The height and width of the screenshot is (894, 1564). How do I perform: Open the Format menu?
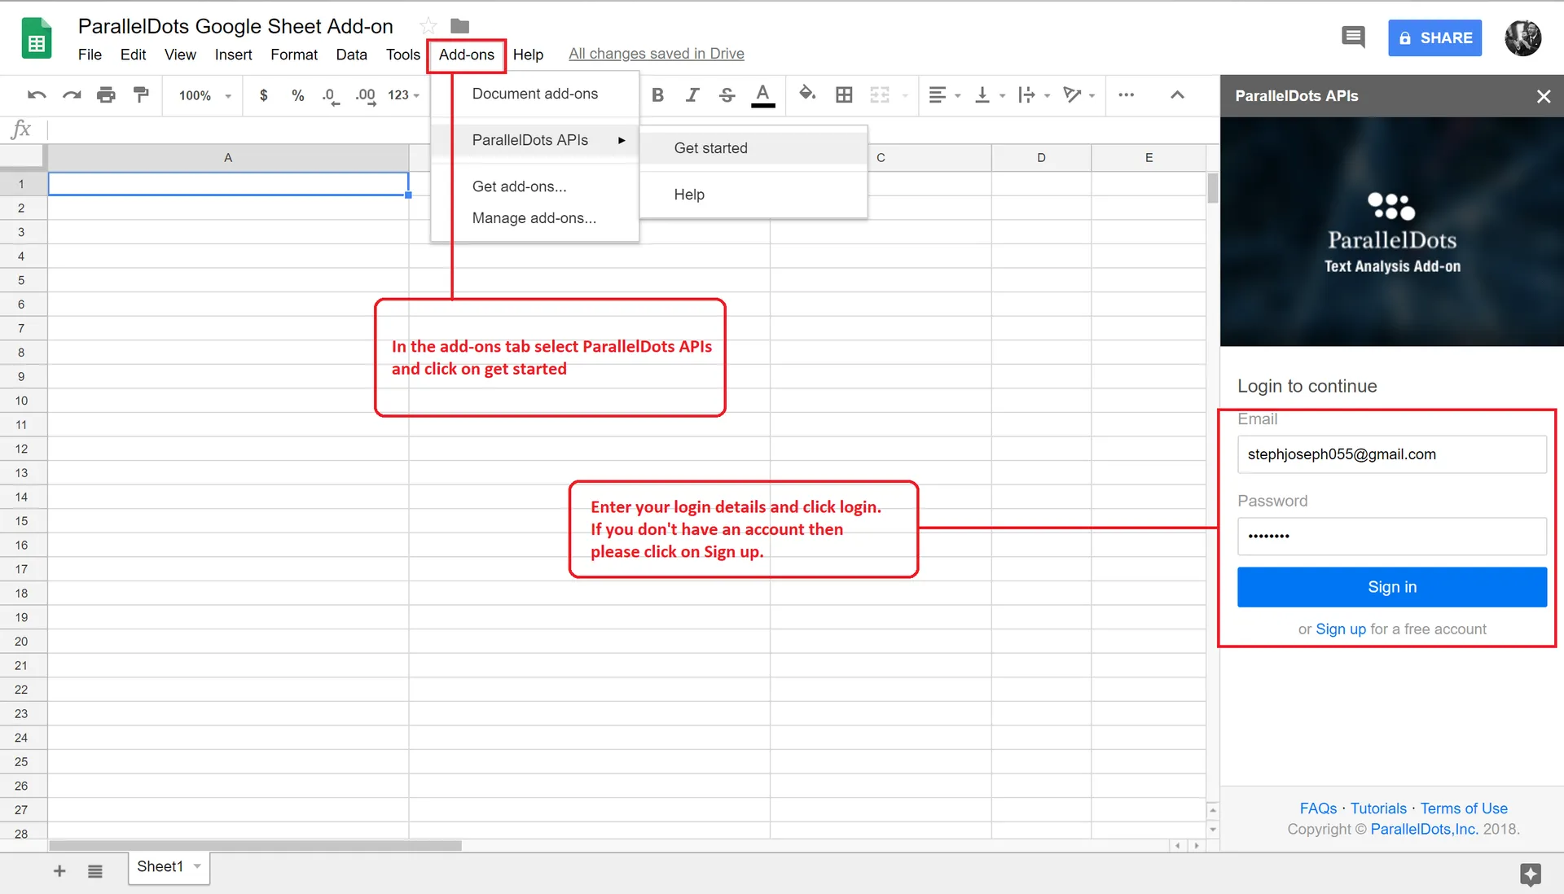(294, 55)
